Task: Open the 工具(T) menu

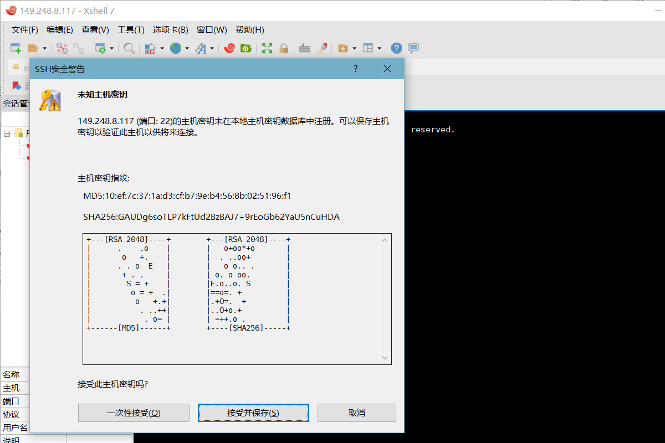Action: tap(131, 30)
